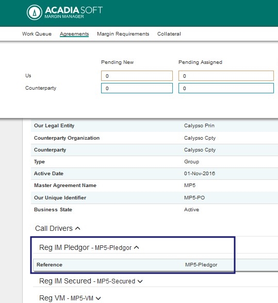Click the AcadiaSoft Margin Manager title text
The width and height of the screenshot is (278, 303).
(x=74, y=12)
